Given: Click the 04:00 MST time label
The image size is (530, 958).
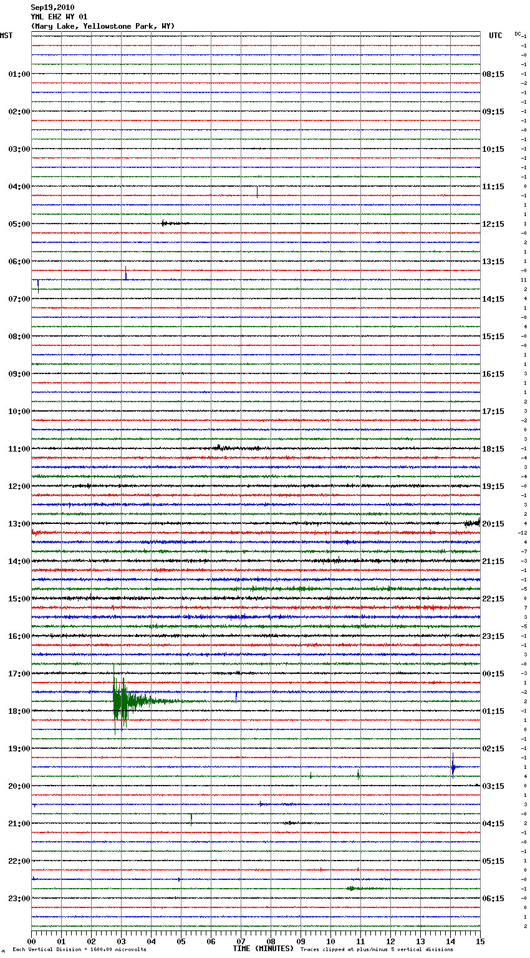Looking at the screenshot, I should click(x=19, y=187).
